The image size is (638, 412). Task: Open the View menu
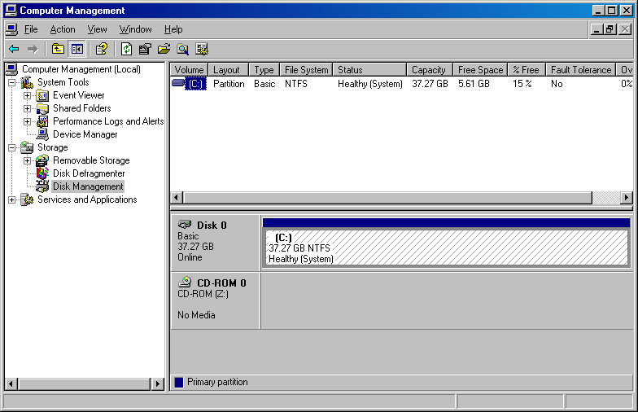tap(97, 29)
